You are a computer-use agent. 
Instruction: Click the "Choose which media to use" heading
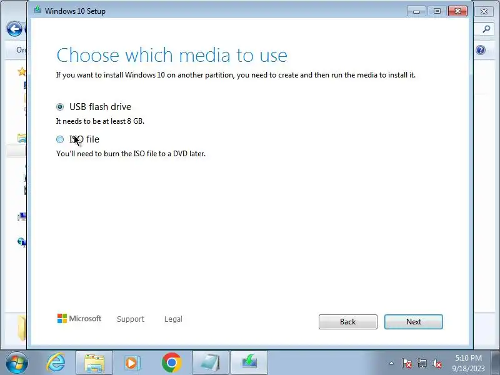coord(172,55)
